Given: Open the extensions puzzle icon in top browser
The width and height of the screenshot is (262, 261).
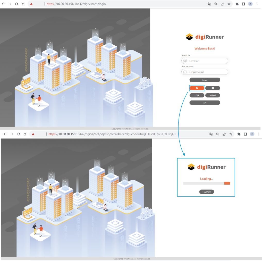Looking at the screenshot, I should point(237,4).
